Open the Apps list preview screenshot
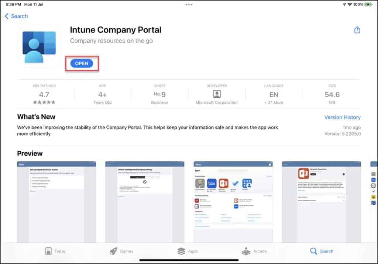The image size is (378, 264). (x=233, y=202)
